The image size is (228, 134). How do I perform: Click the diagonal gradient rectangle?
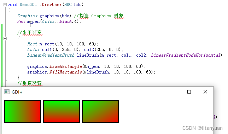(100, 111)
